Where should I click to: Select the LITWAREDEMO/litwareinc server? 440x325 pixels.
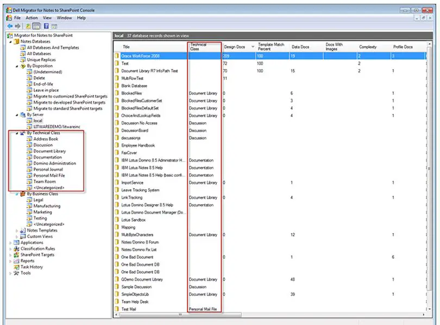57,127
